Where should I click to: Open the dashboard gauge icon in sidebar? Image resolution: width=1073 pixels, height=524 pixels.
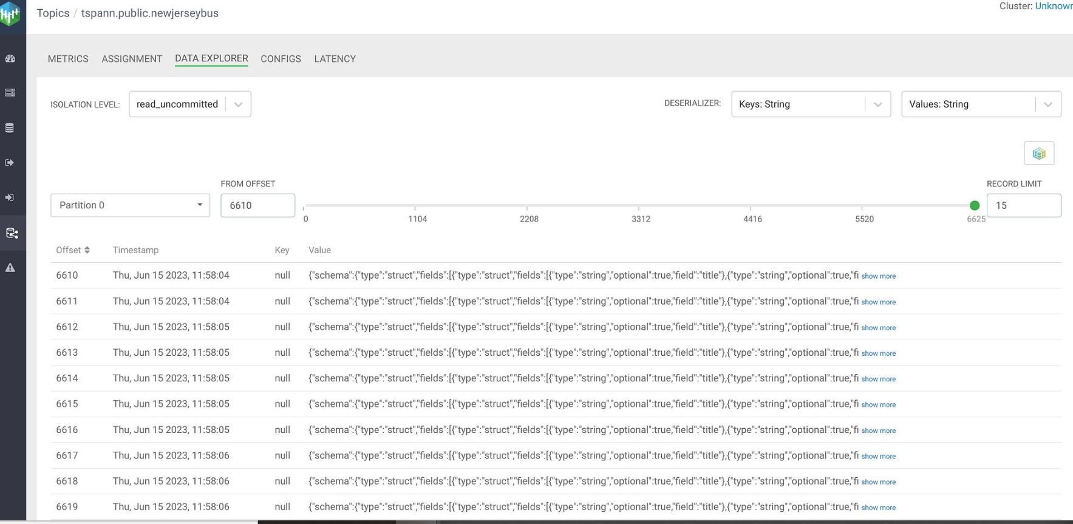(10, 59)
